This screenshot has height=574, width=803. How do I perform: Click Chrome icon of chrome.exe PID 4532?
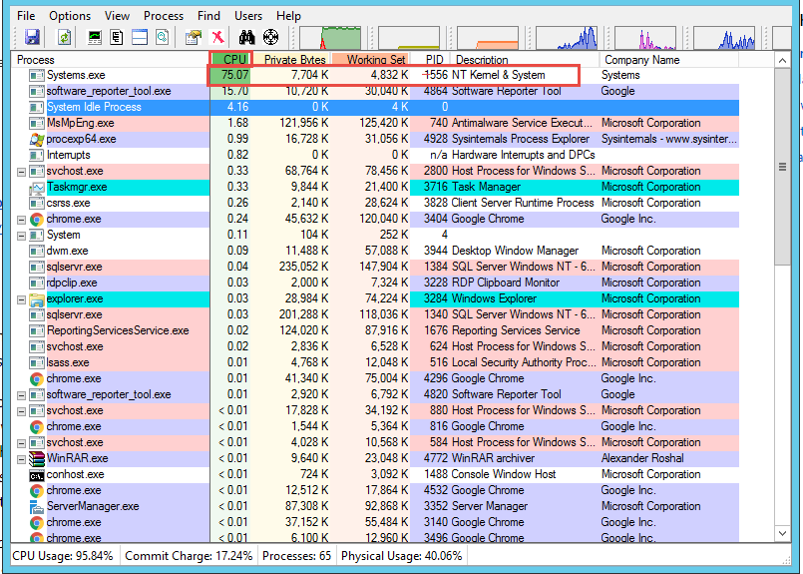[36, 491]
